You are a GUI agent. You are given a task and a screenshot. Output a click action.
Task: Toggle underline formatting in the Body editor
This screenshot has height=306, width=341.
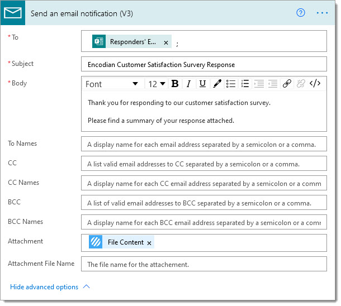[x=202, y=84]
